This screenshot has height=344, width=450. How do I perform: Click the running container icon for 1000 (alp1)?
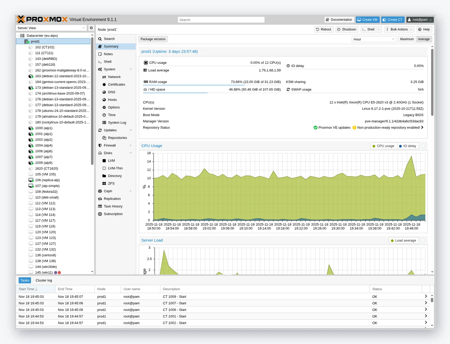pos(31,128)
